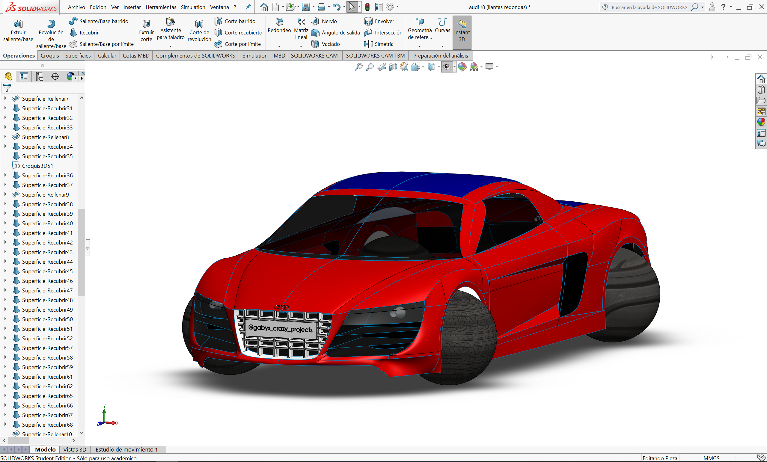Click the feature tree filter icon

pos(7,88)
